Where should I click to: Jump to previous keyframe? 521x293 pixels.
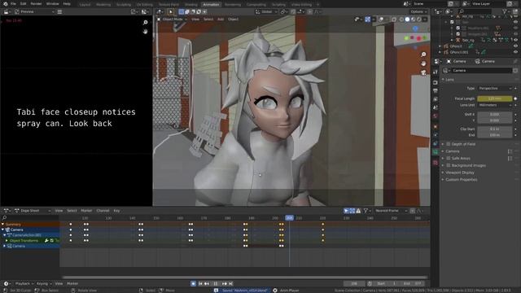tap(207, 284)
